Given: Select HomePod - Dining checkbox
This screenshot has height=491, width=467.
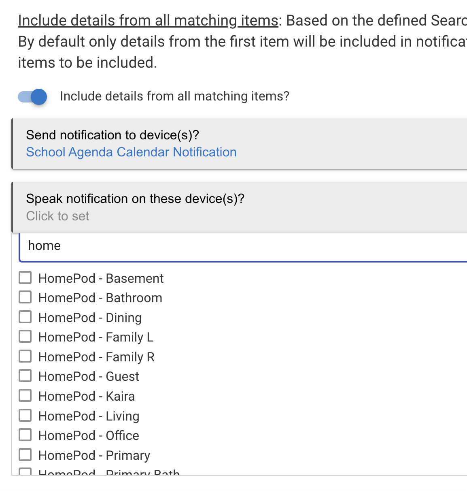Looking at the screenshot, I should 25,317.
